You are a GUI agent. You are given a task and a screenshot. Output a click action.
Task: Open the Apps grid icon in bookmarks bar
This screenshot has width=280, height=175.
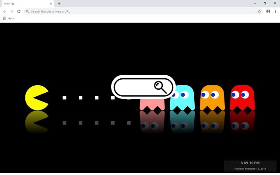(5, 18)
